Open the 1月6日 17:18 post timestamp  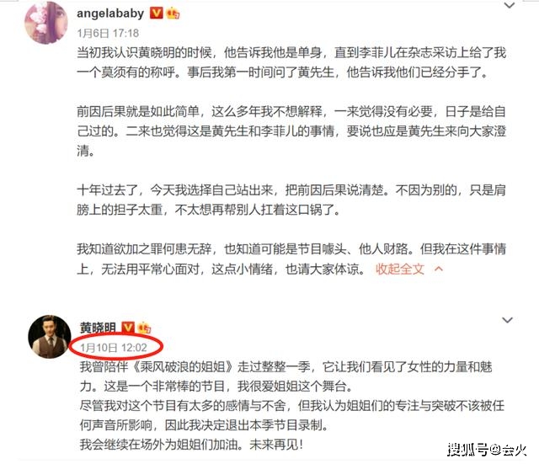tap(108, 33)
